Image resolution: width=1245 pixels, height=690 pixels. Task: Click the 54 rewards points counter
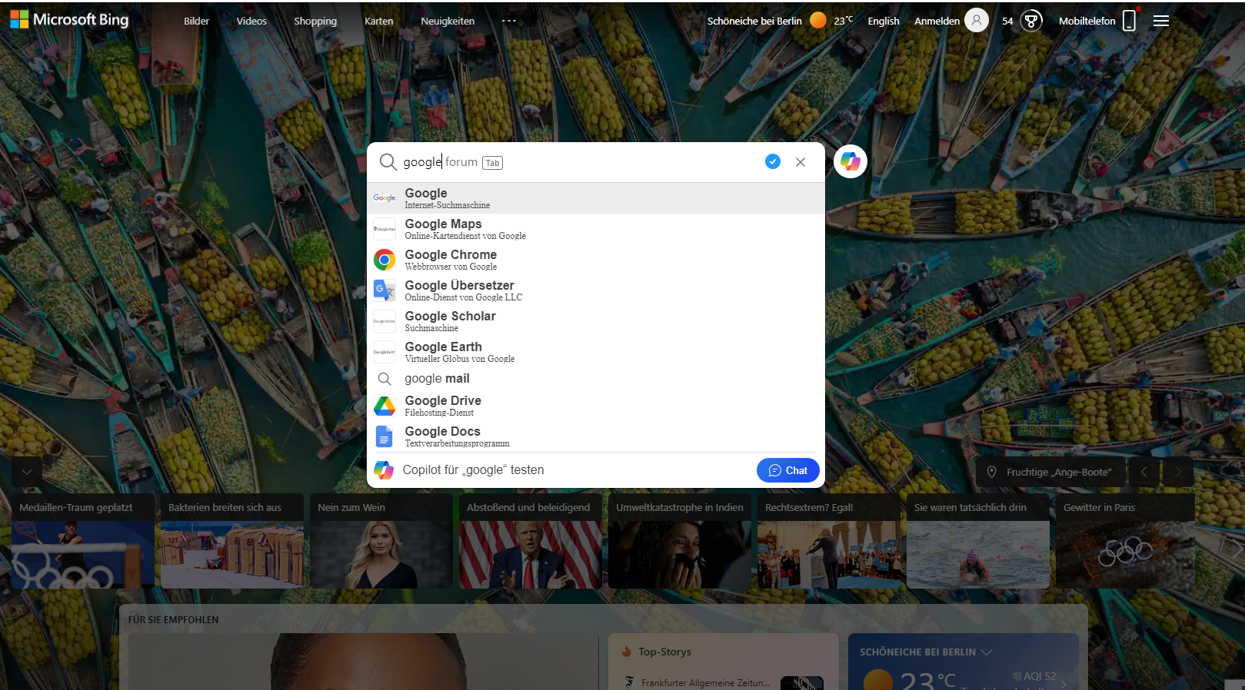(1007, 21)
